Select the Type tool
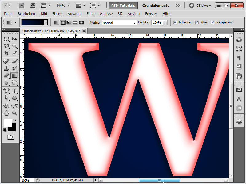Image resolution: width=246 pixels, height=184 pixels. coord(14,90)
